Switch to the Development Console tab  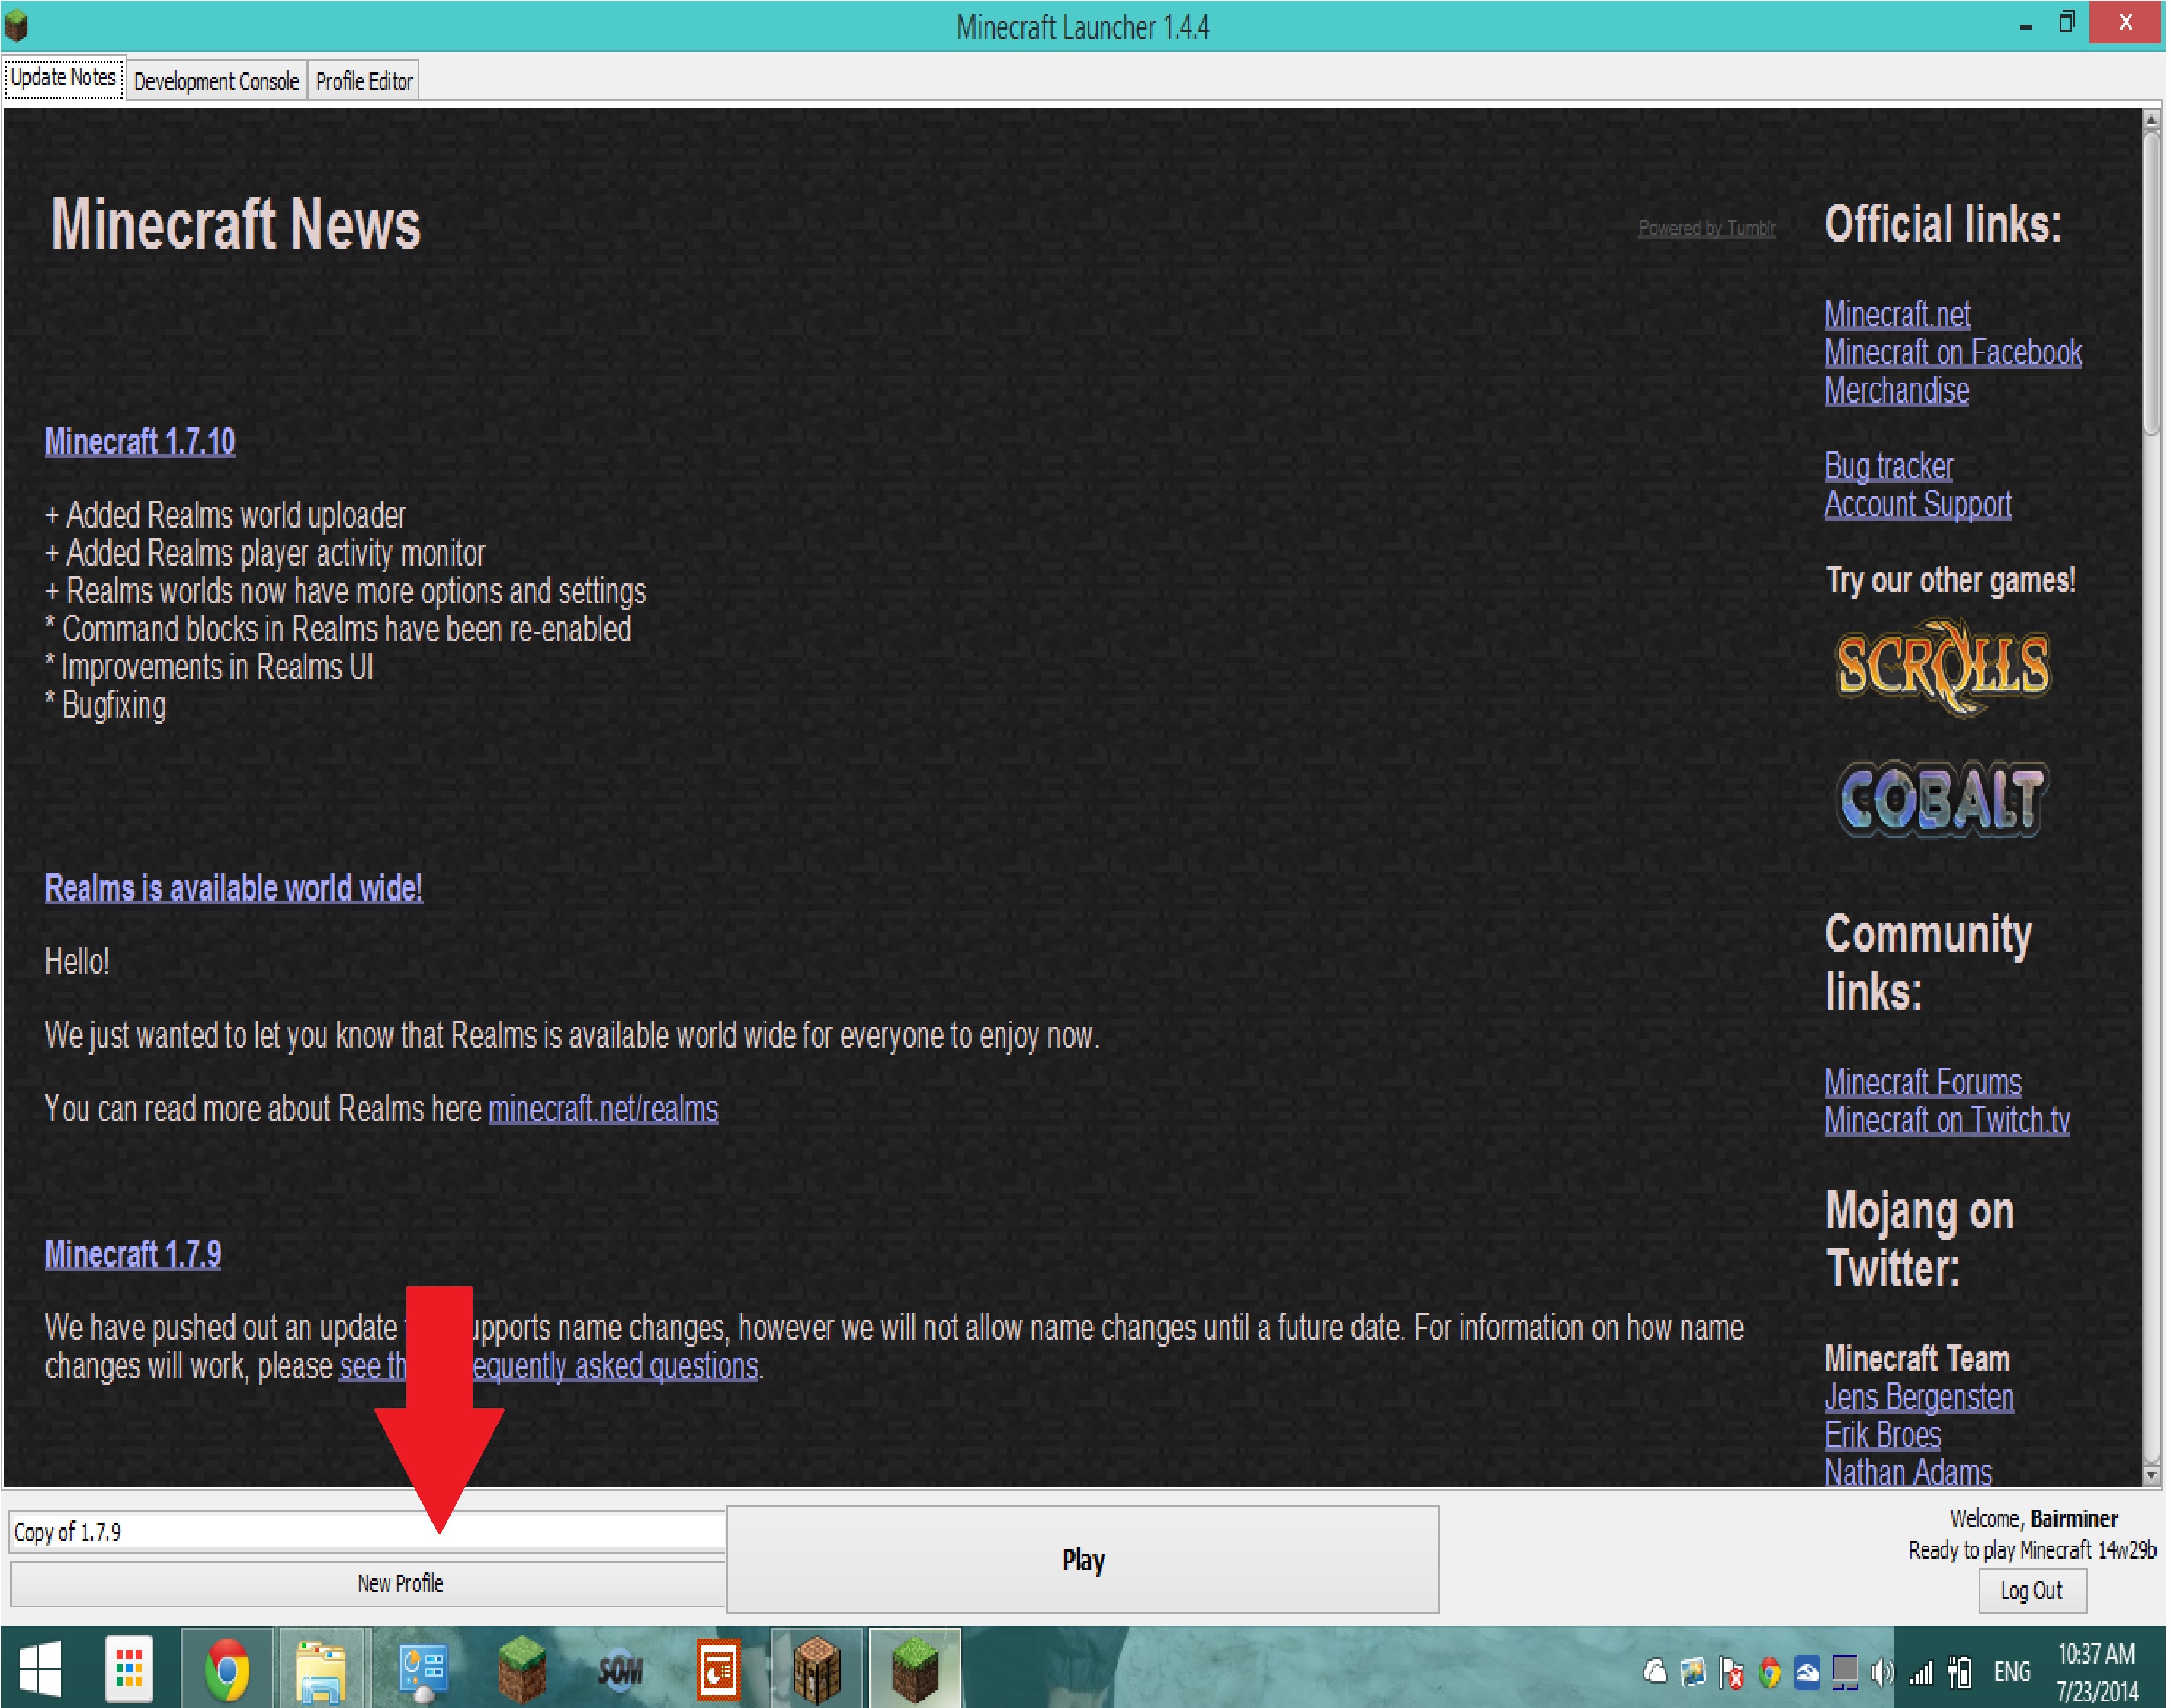tap(216, 81)
